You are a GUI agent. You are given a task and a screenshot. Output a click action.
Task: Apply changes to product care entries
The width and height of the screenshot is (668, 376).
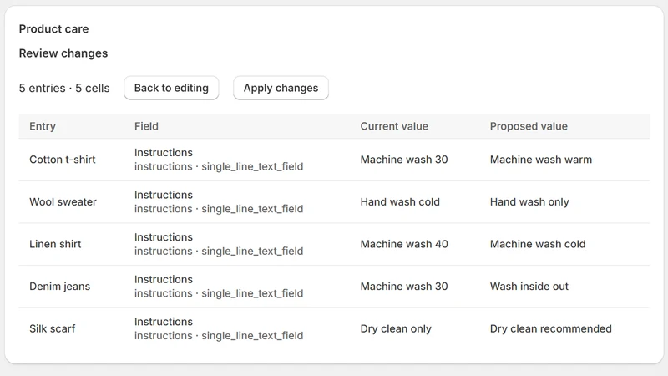pos(281,88)
